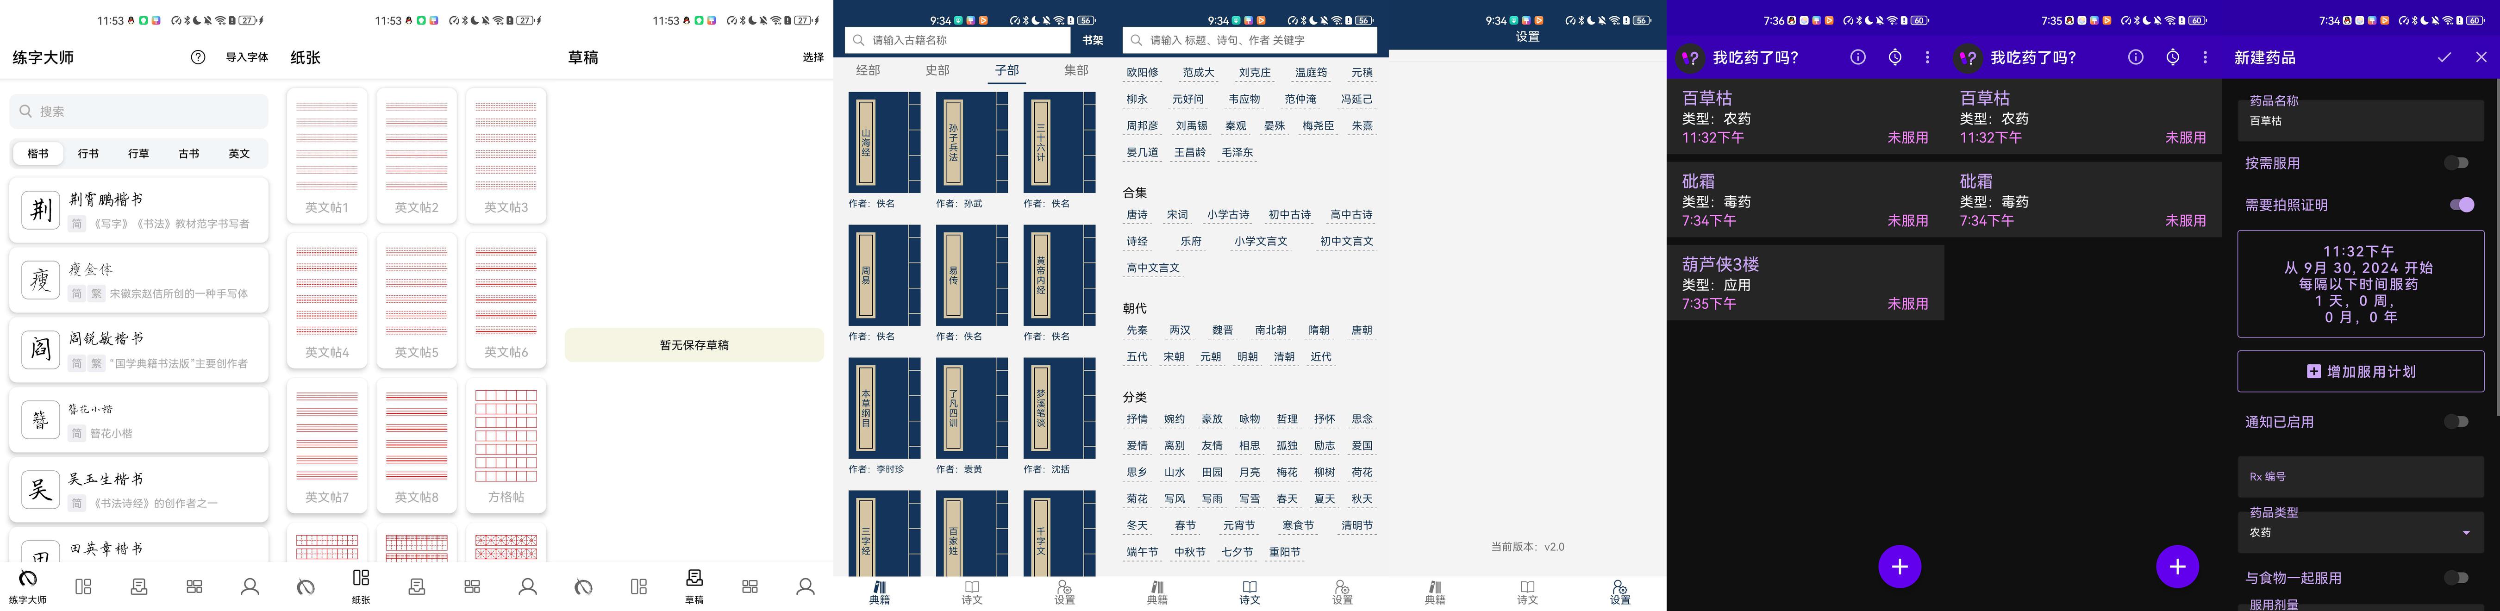Tap info icon in the list containing 葫芦侠3楼
2500x611 pixels.
(1857, 57)
